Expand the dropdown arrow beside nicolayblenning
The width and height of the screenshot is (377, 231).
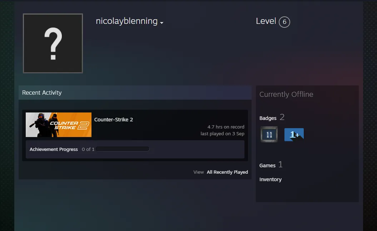(162, 23)
